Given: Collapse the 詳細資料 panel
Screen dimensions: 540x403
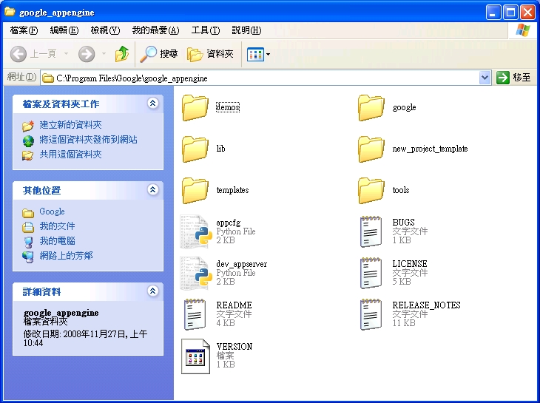Looking at the screenshot, I should coord(152,291).
